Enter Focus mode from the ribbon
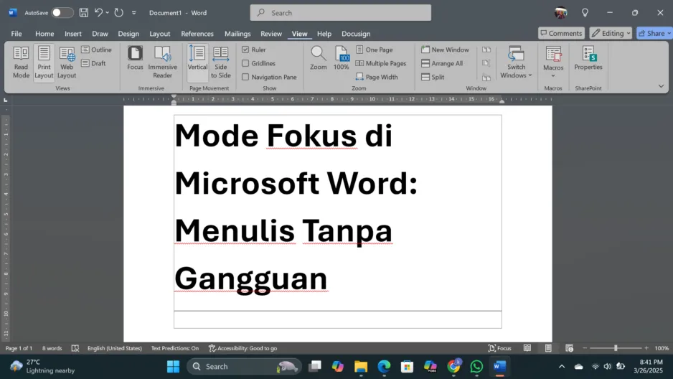This screenshot has height=379, width=673. click(135, 58)
